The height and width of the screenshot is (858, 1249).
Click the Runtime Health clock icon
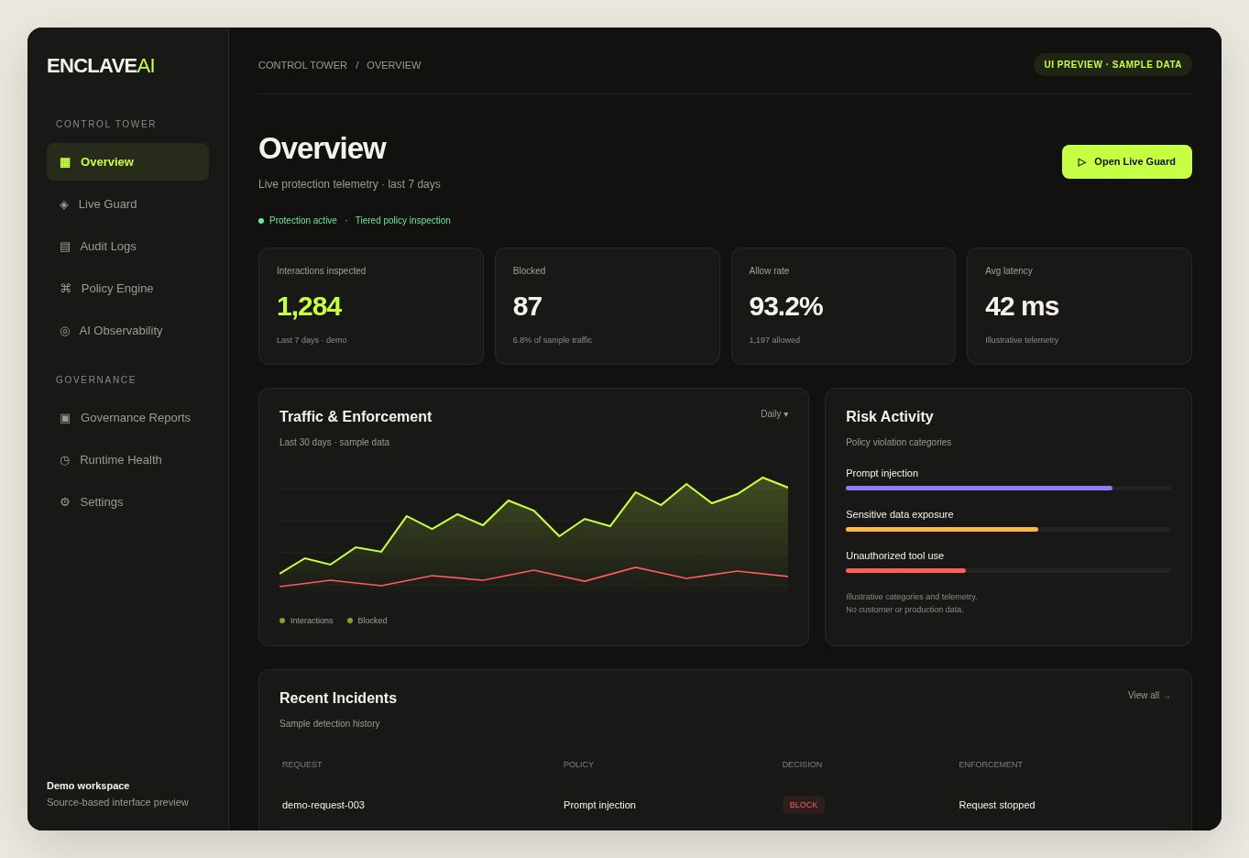[64, 460]
